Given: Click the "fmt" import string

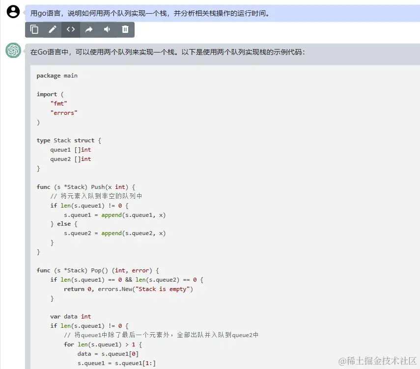Looking at the screenshot, I should [58, 104].
